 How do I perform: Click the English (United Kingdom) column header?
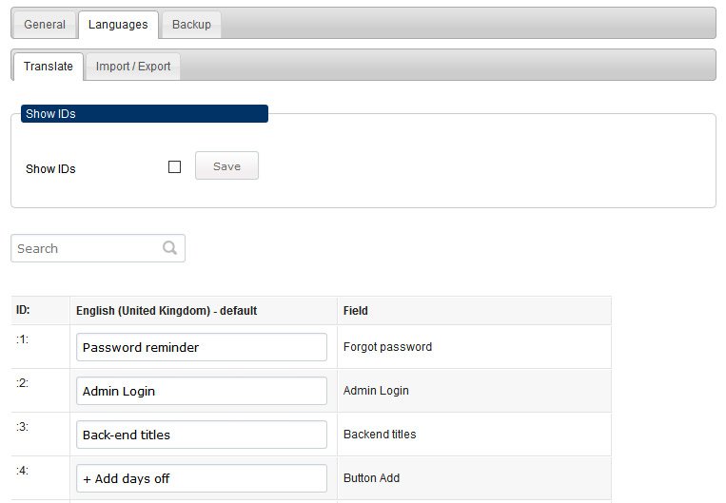coord(167,311)
